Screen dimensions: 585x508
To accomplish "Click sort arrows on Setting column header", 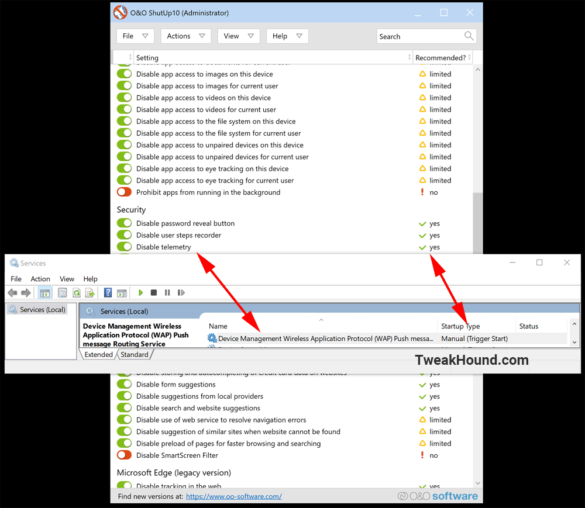I will click(410, 57).
